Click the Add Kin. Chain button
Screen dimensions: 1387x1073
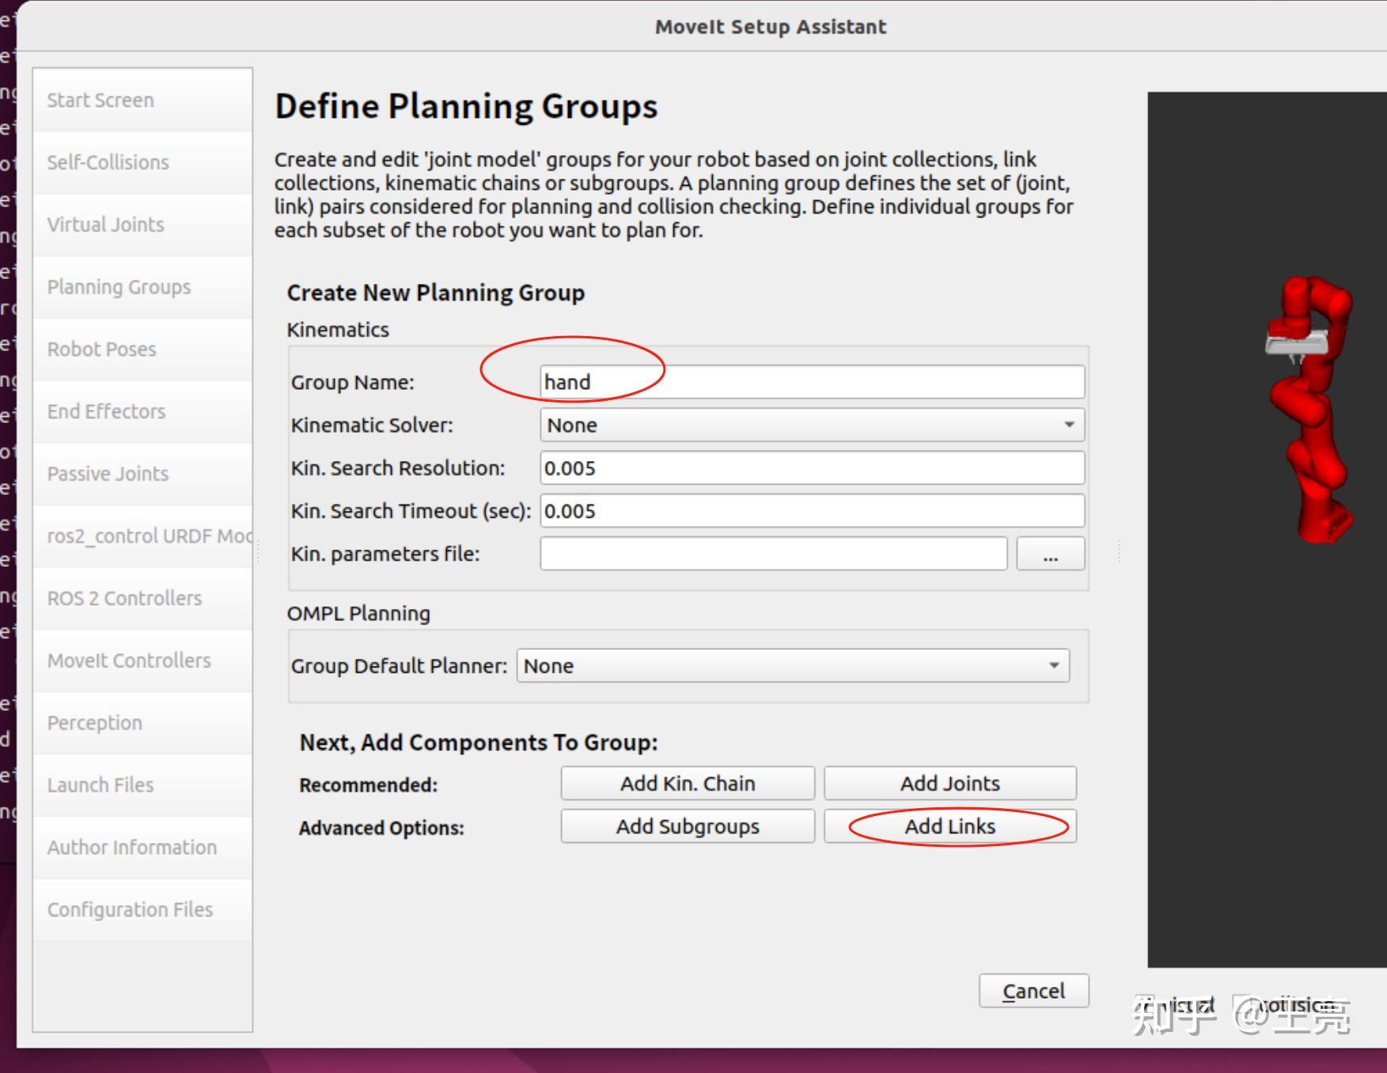[x=688, y=784]
